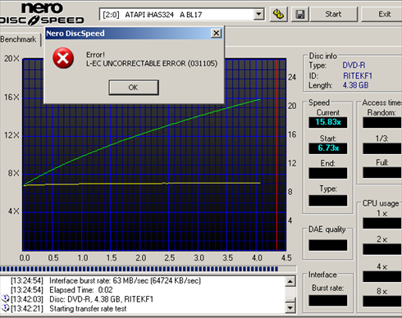Click log entry icon beside Starting transfer rate
402x318 pixels.
[x=5, y=308]
